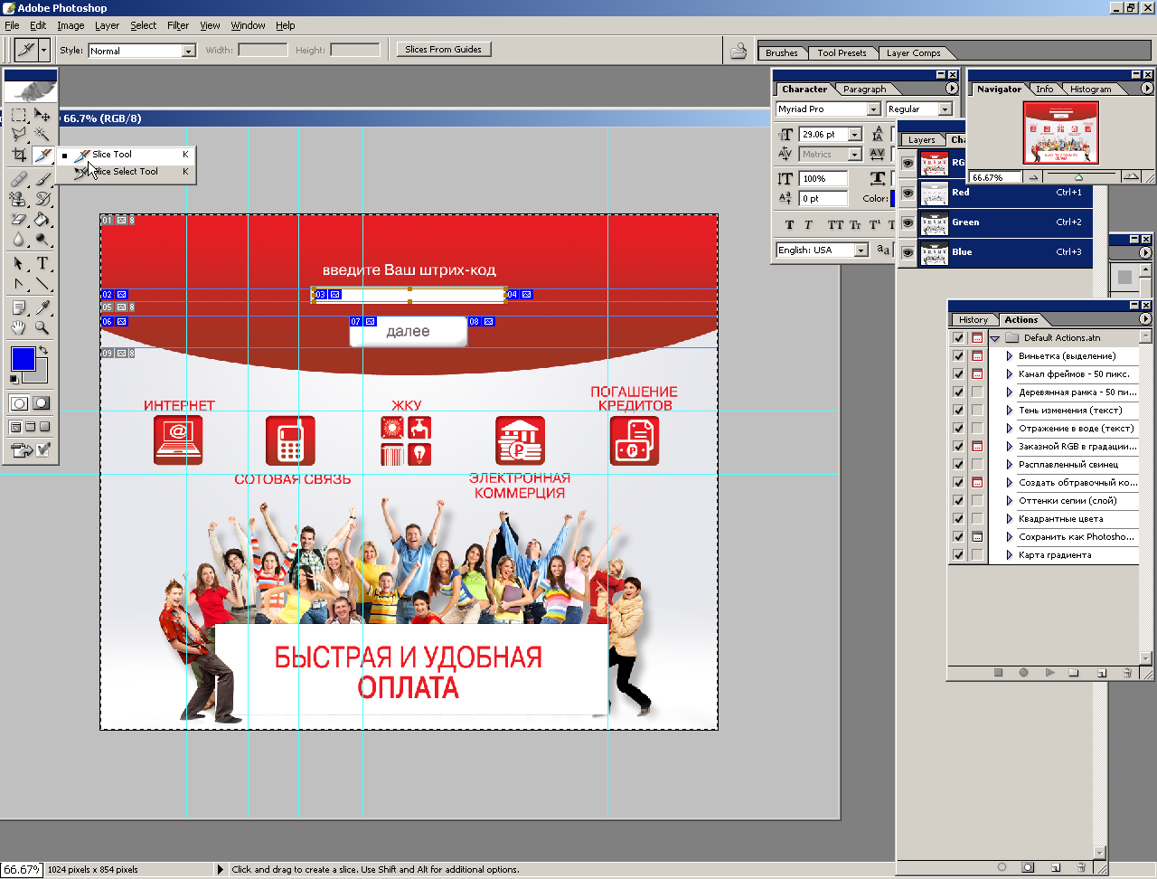
Task: Click the play action button in Actions panel
Action: point(1049,673)
